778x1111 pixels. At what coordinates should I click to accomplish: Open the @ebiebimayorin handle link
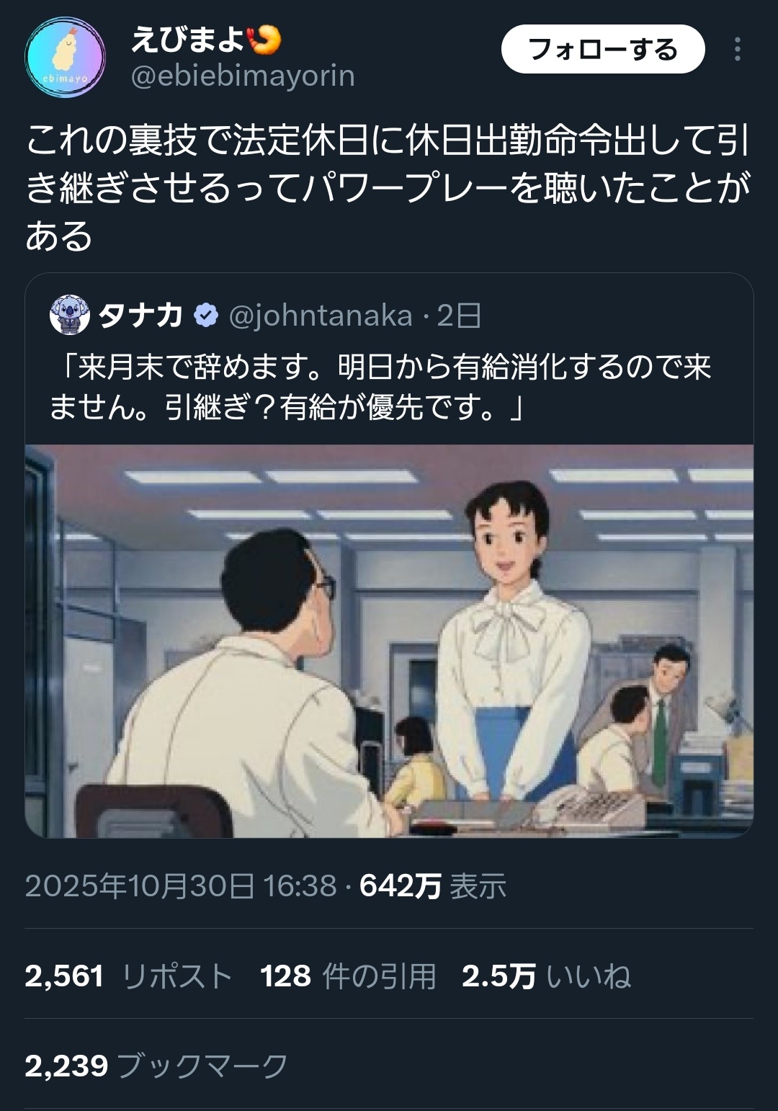[243, 76]
